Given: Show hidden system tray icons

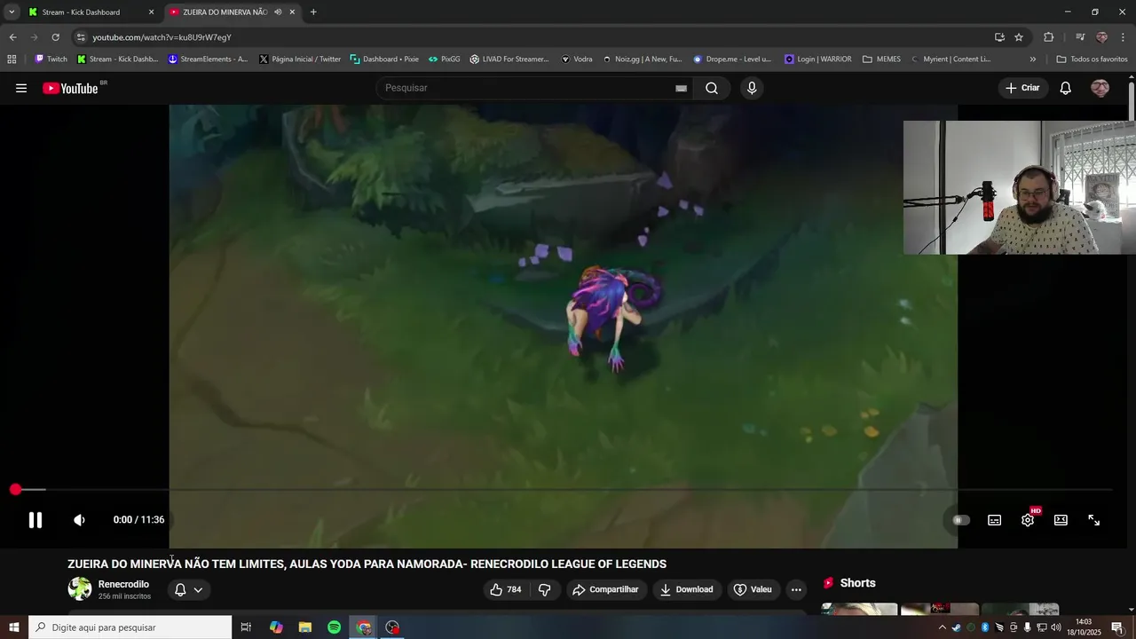Looking at the screenshot, I should pos(942,627).
